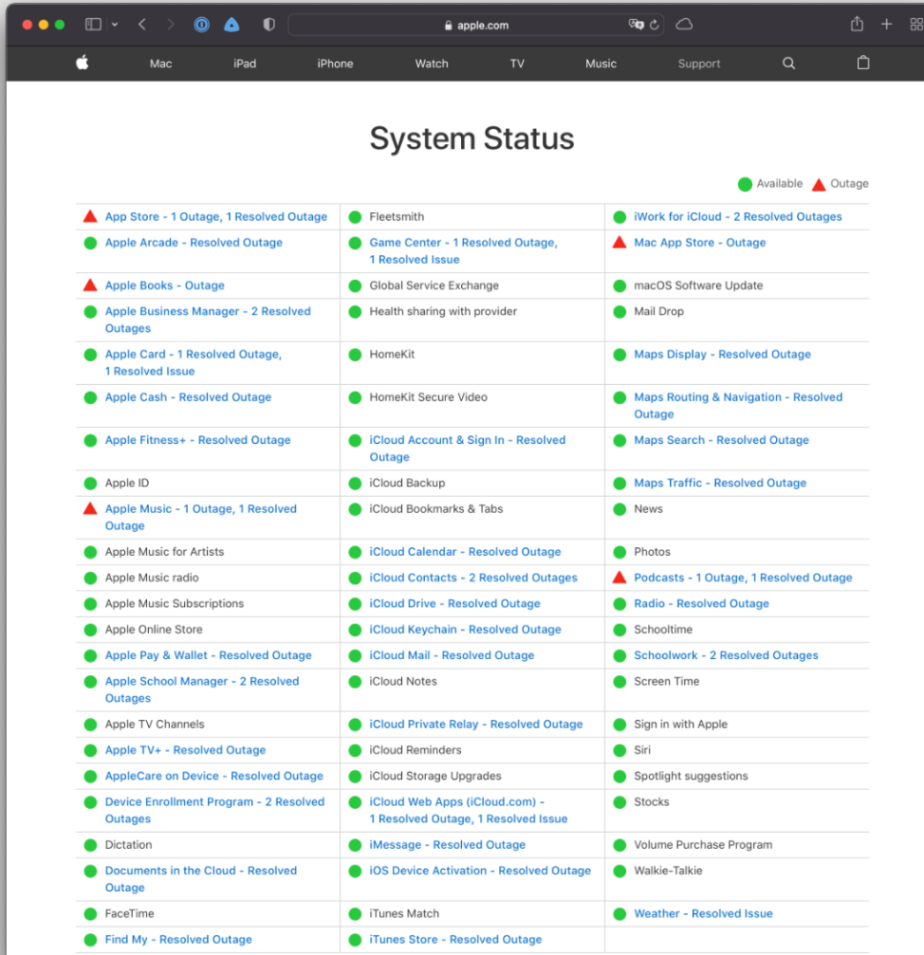The image size is (924, 955).
Task: Click the red outage triangle beside App Store
Action: tap(90, 216)
